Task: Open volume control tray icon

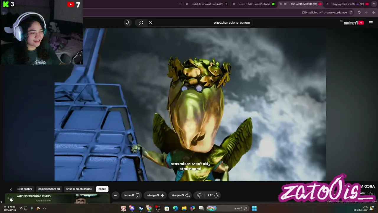Action: pyautogui.click(x=21, y=208)
